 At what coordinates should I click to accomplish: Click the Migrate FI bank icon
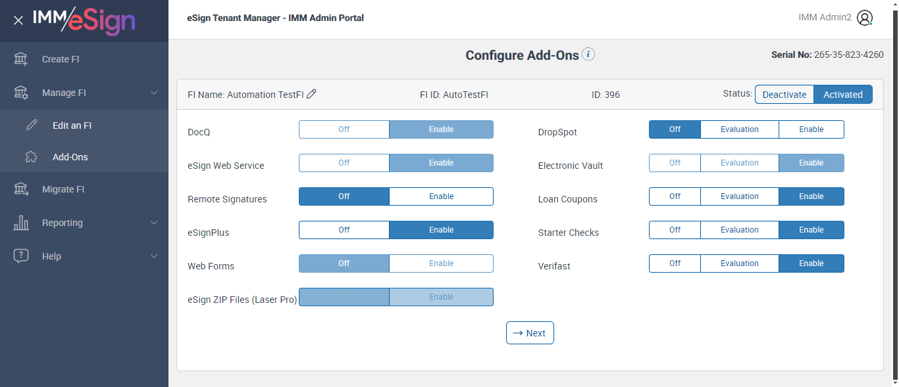click(21, 189)
